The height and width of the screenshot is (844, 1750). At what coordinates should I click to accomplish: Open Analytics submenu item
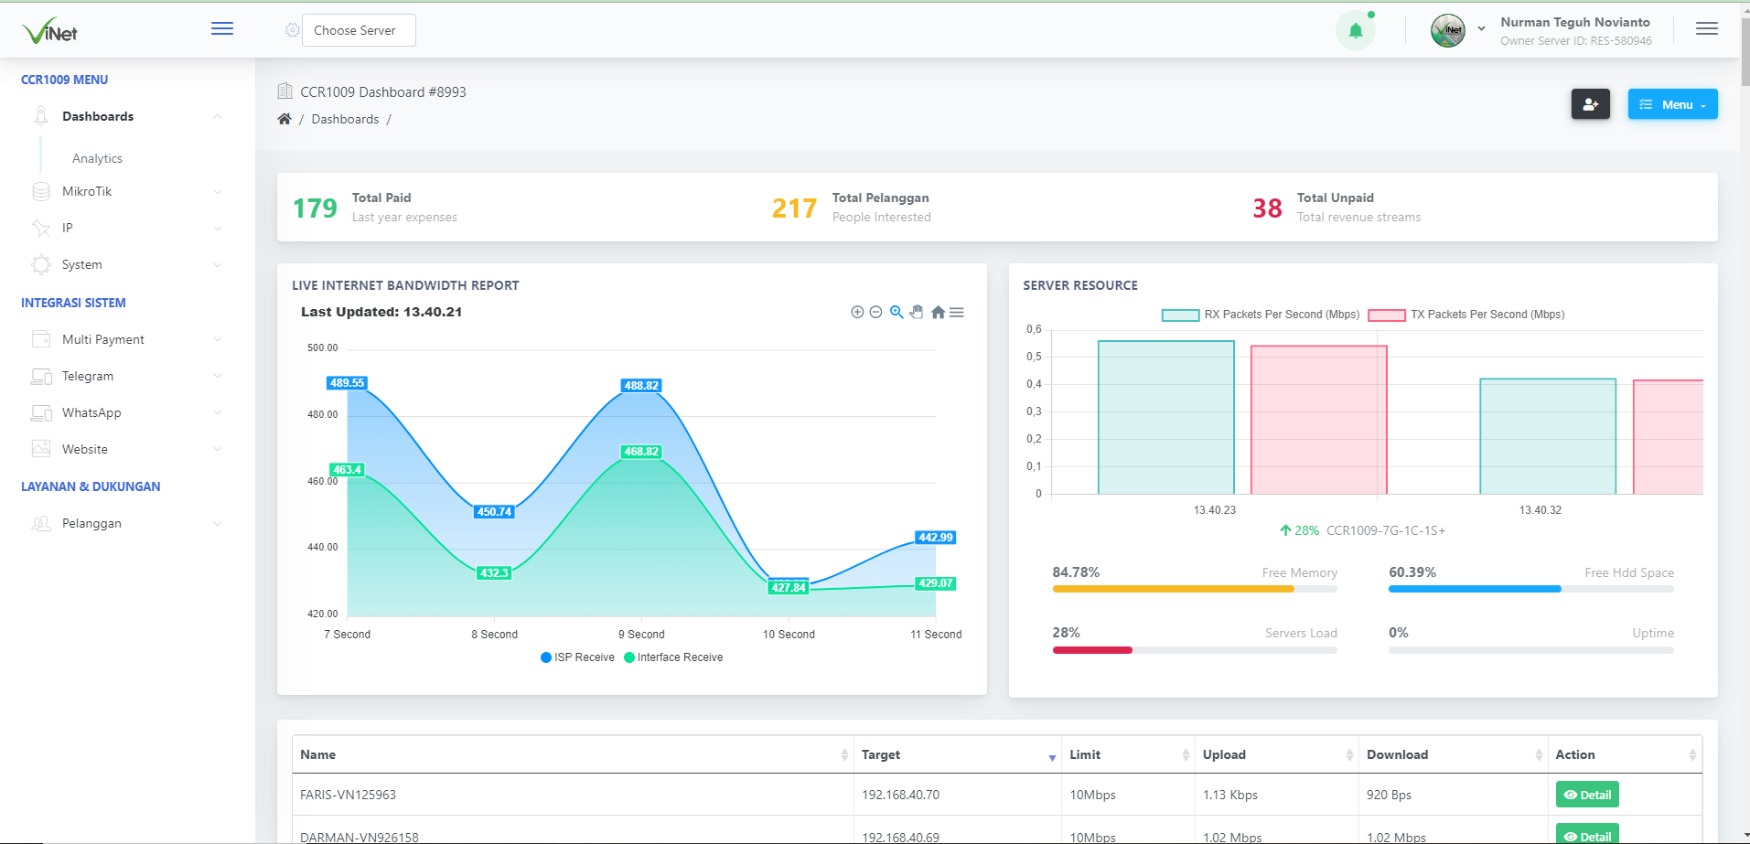(97, 158)
